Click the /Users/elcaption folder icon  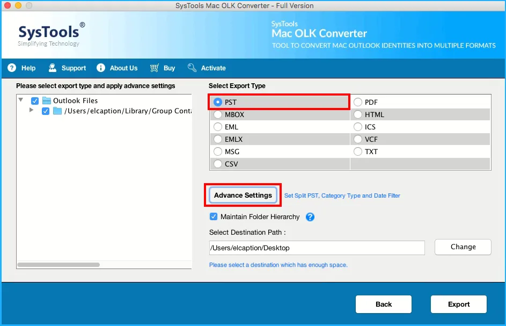pyautogui.click(x=57, y=111)
